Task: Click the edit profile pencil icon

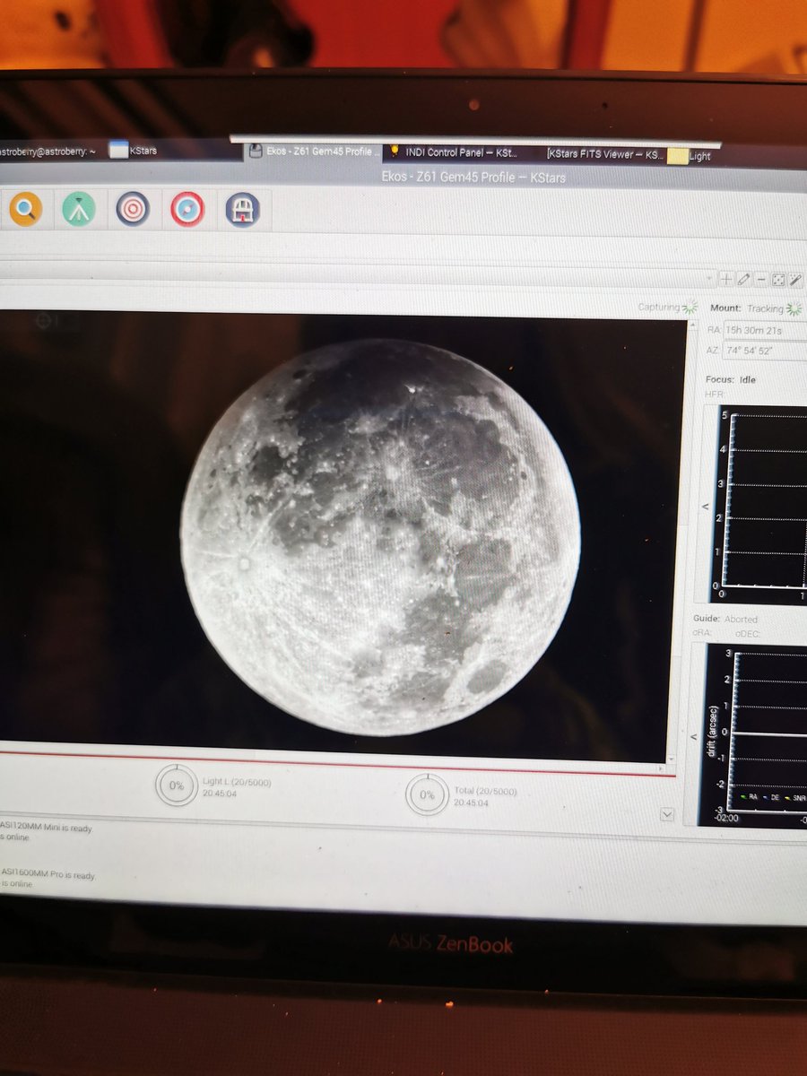Action: pos(743,279)
